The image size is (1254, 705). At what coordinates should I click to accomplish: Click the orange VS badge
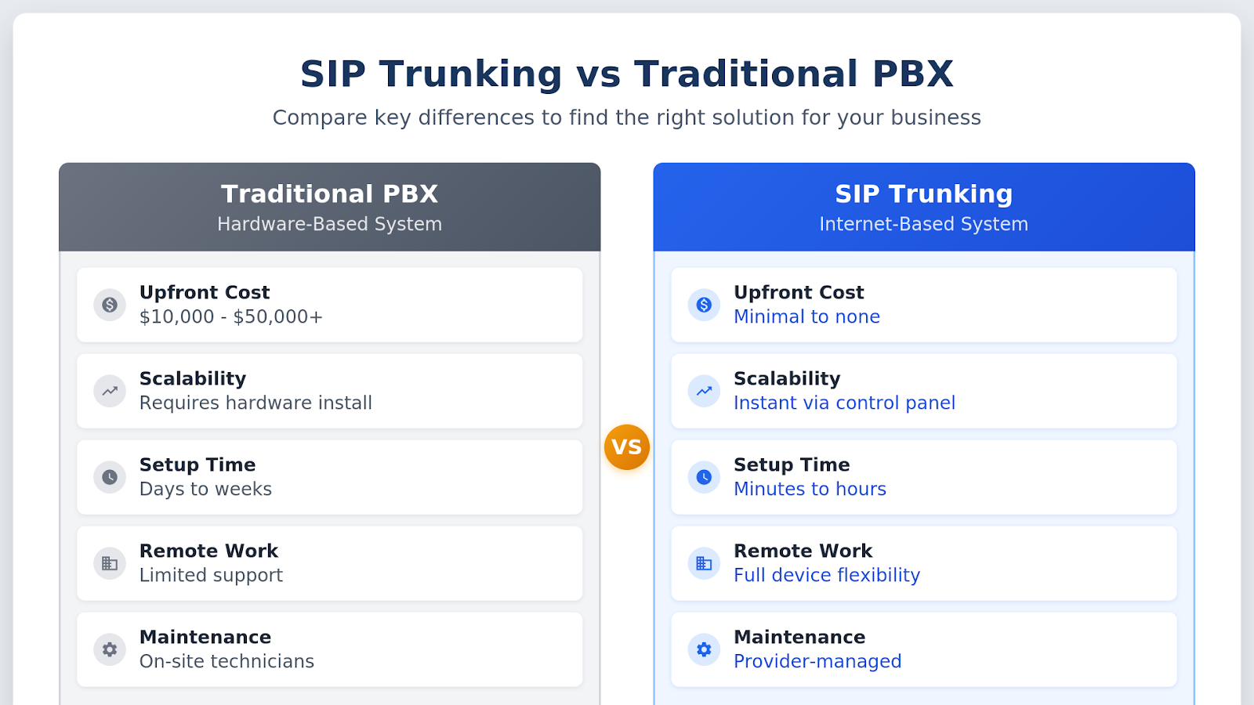(627, 447)
